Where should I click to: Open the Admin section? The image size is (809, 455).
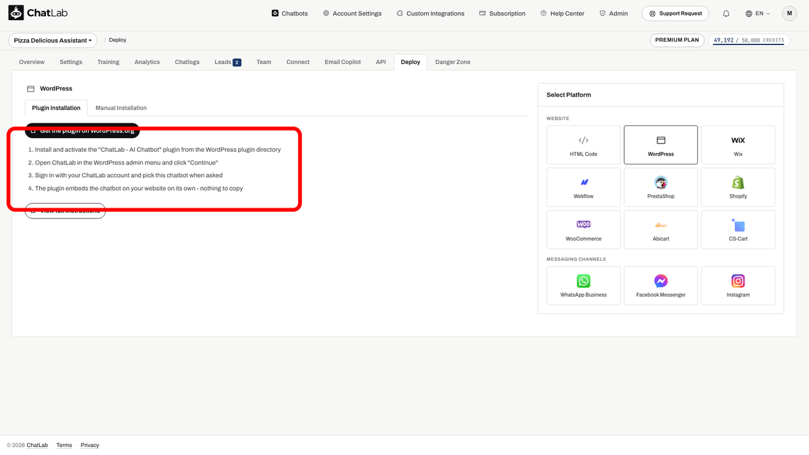[x=613, y=13]
